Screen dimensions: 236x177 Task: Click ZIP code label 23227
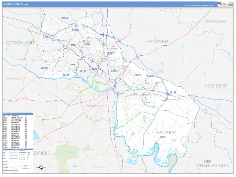point(110,53)
